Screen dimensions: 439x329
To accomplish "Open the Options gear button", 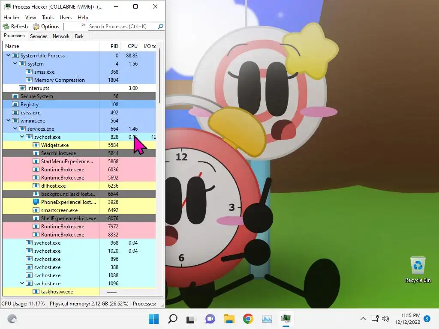I will (46, 27).
